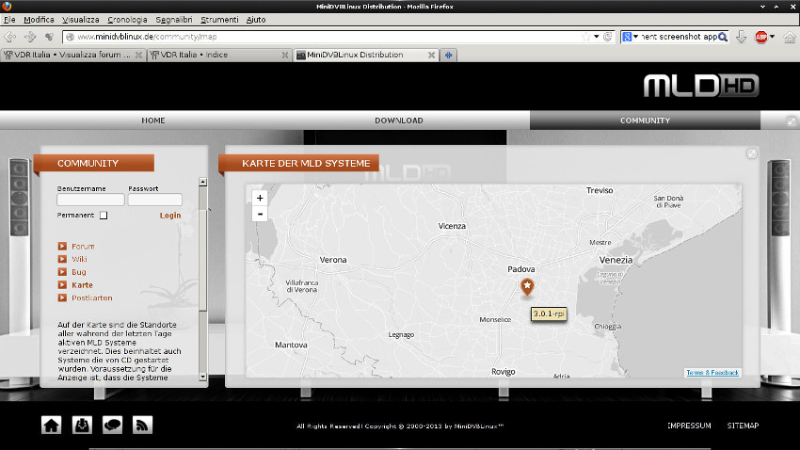Zoom out on the map
The width and height of the screenshot is (800, 450).
tap(260, 214)
